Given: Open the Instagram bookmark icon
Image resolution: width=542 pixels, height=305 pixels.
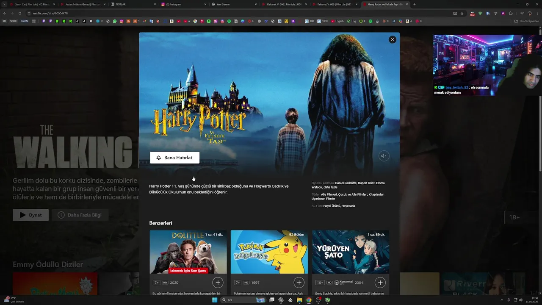Looking at the screenshot, I should pos(122,21).
